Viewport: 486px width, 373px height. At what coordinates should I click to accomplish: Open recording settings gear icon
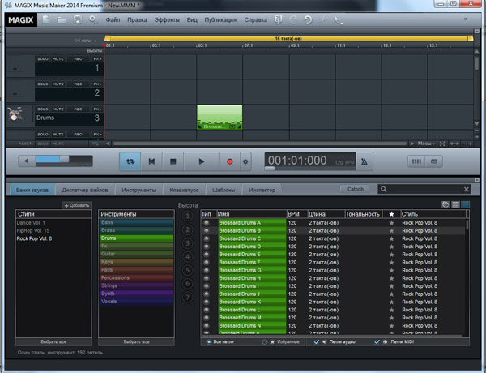[x=245, y=161]
